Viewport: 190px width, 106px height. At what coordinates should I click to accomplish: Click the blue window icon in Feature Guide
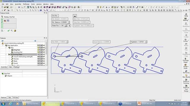pos(8,21)
